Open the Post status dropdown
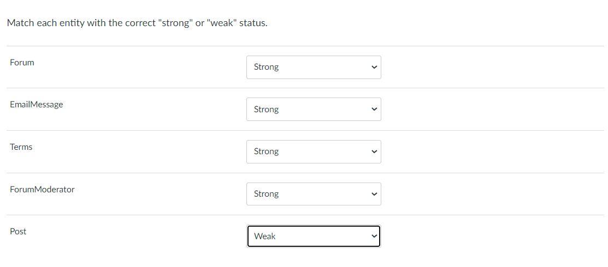 click(313, 236)
